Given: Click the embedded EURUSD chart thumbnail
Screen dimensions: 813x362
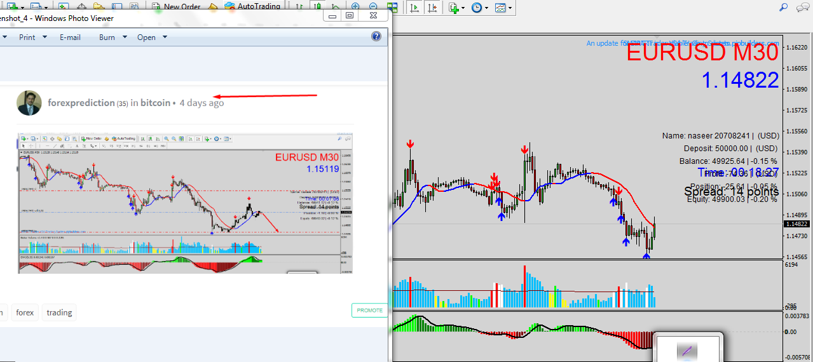Looking at the screenshot, I should click(x=185, y=203).
